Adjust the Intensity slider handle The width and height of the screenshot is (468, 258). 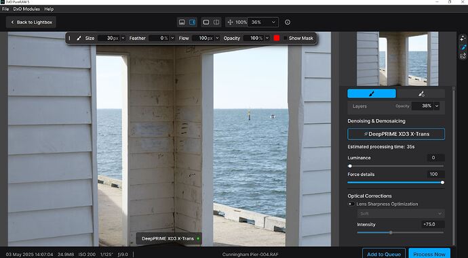(391, 232)
